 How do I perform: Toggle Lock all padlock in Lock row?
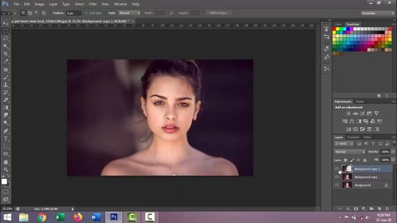pos(365,160)
